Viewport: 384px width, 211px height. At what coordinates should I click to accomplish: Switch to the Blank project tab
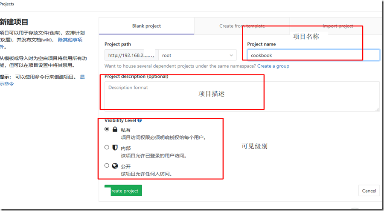coord(146,26)
